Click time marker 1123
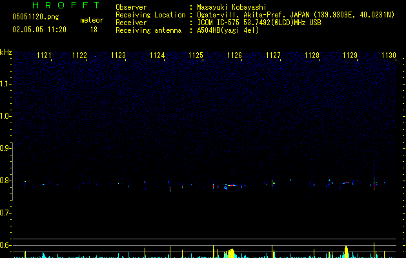Viewport: 406px width, 258px height. point(118,55)
